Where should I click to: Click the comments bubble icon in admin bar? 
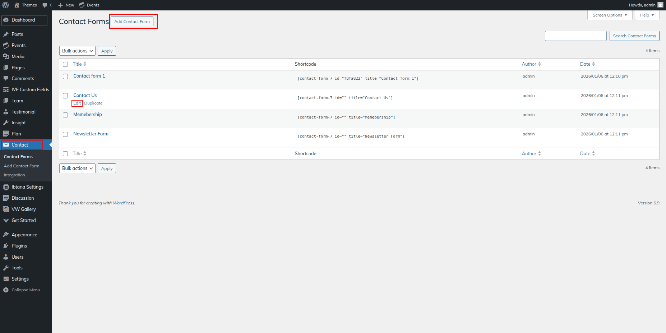tap(45, 5)
